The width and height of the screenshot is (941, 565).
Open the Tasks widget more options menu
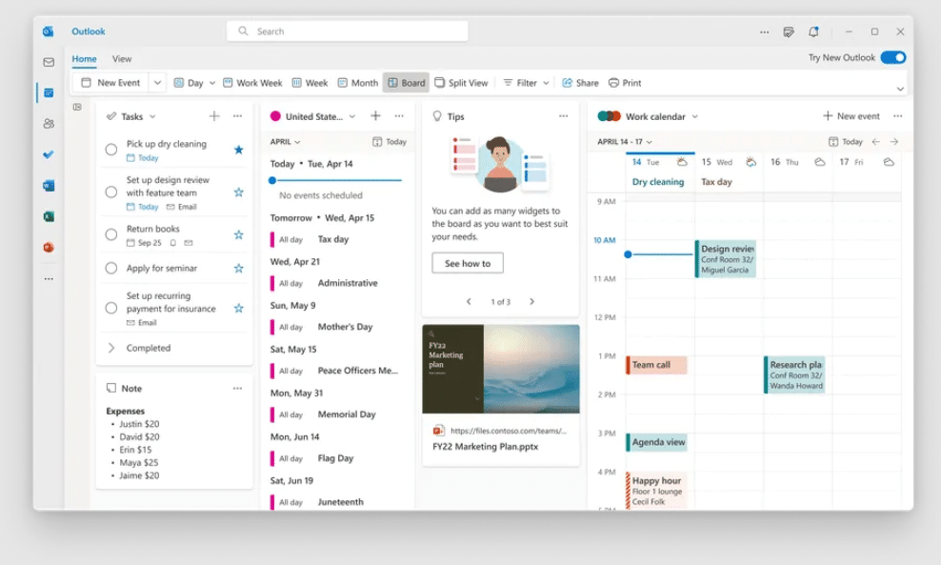pos(238,116)
